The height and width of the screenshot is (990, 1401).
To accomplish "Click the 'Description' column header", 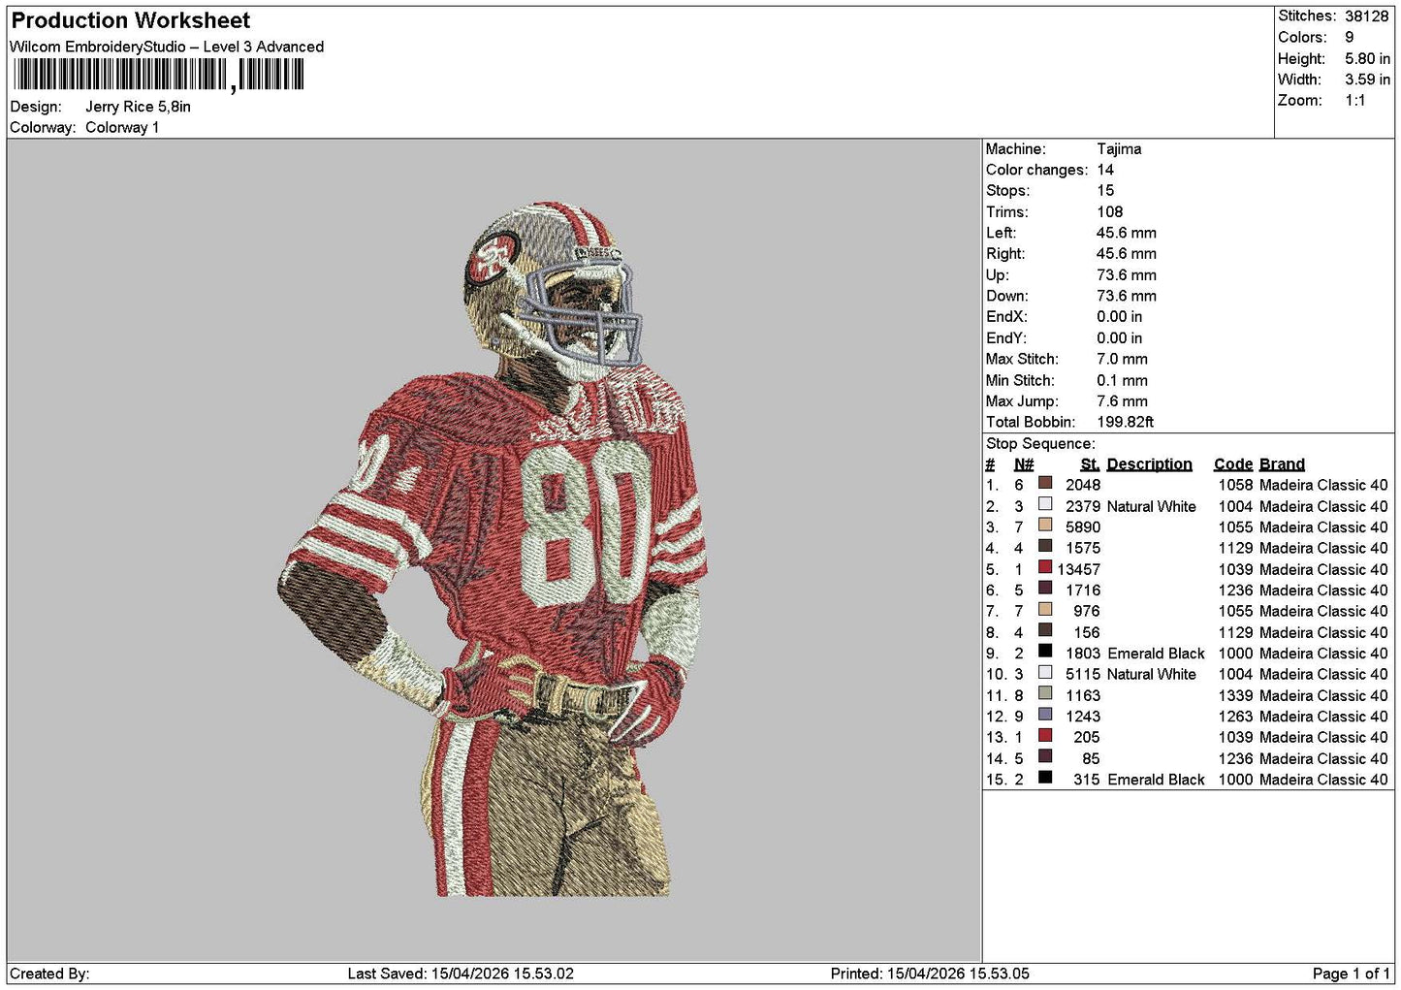I will click(1150, 464).
